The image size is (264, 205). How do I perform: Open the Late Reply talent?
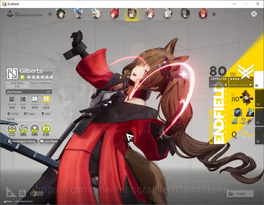click(49, 141)
